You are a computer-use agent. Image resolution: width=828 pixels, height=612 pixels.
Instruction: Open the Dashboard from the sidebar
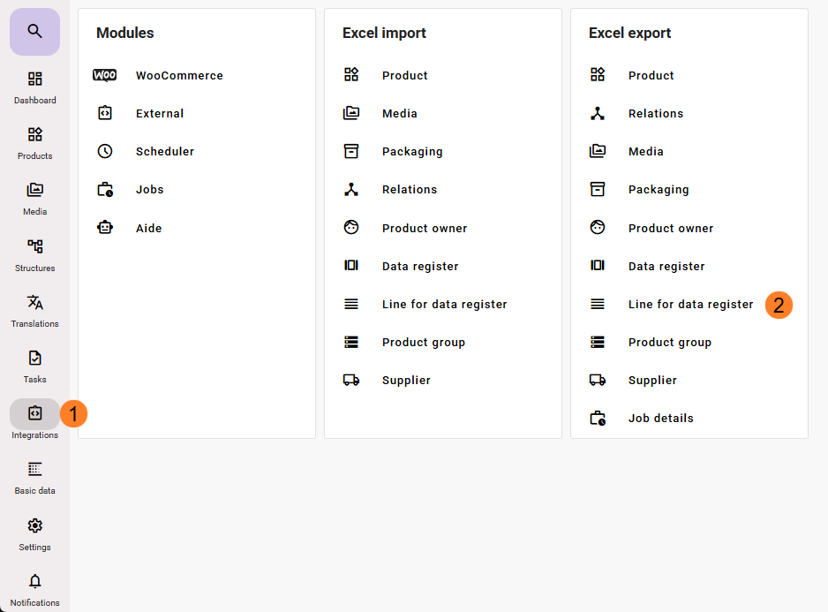click(34, 87)
